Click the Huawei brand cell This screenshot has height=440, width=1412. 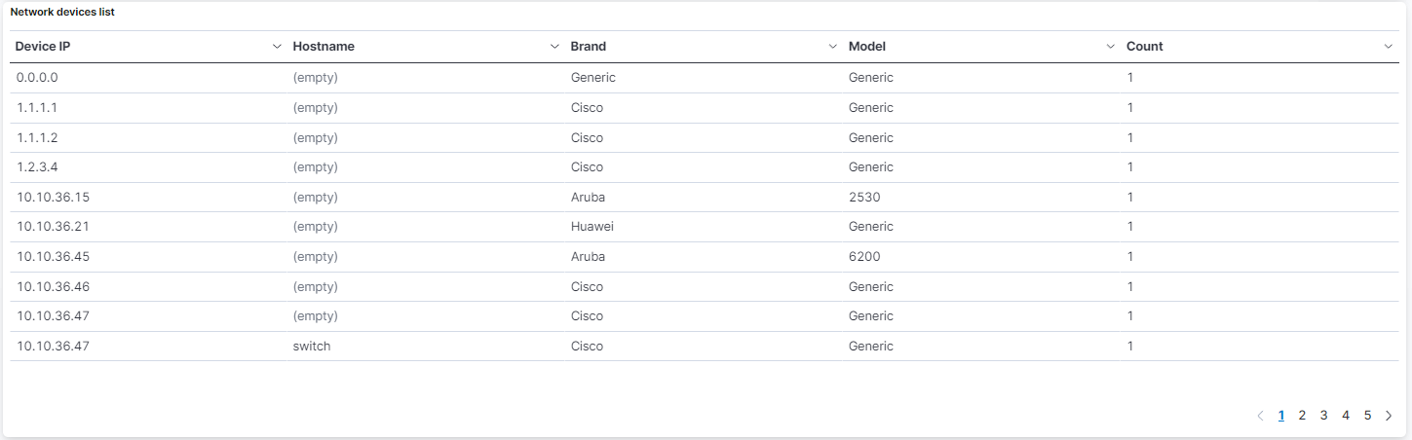tap(592, 227)
